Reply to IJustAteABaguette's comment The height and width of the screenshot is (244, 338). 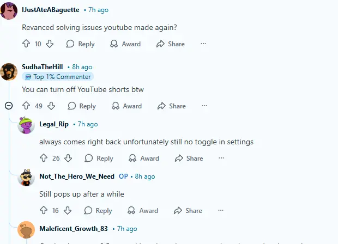coord(80,44)
